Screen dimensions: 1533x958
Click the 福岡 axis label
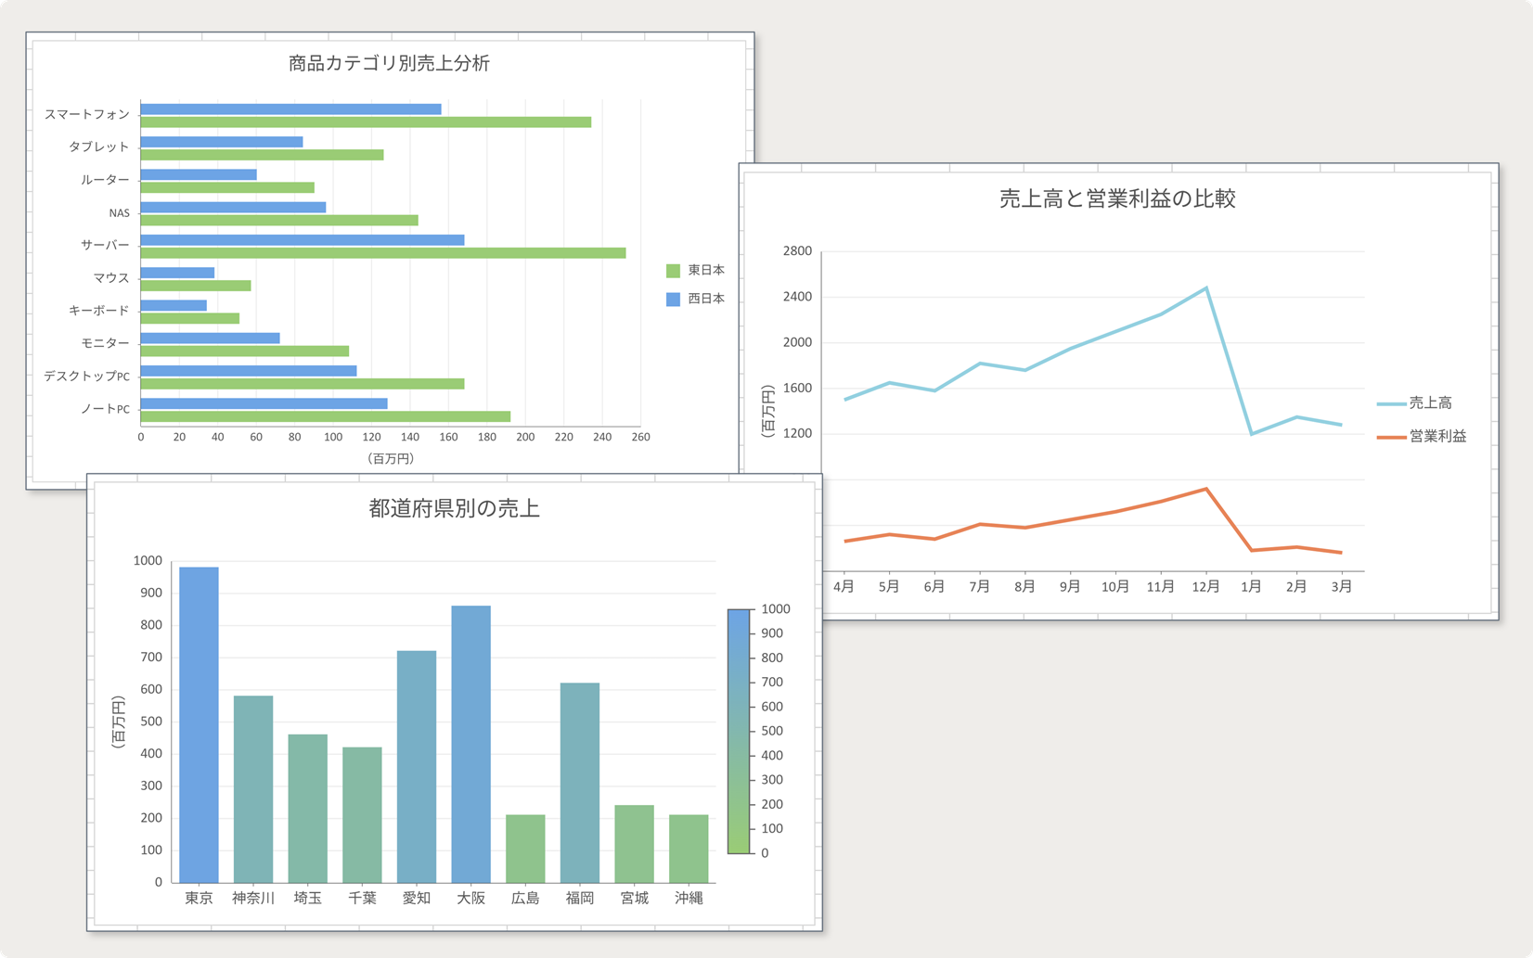(x=580, y=898)
